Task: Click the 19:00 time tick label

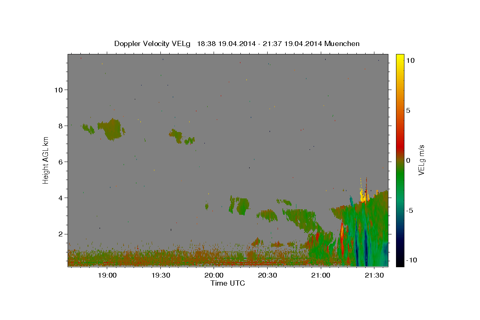Action: click(107, 276)
